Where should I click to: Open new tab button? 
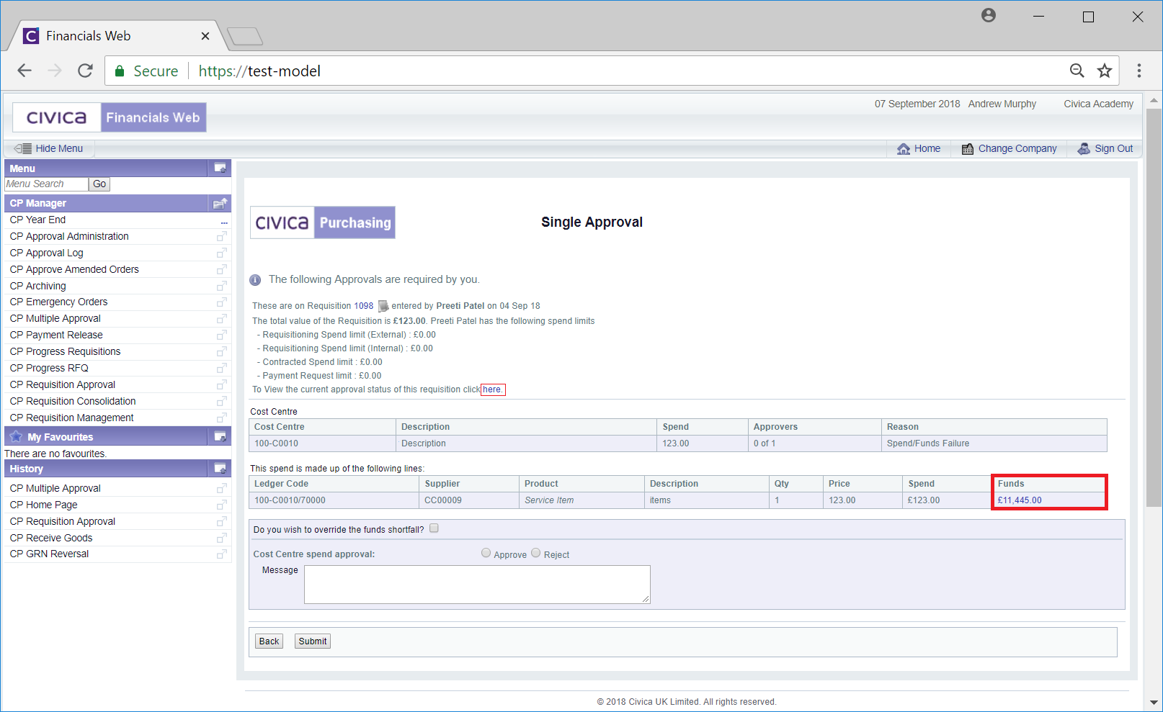coord(245,36)
